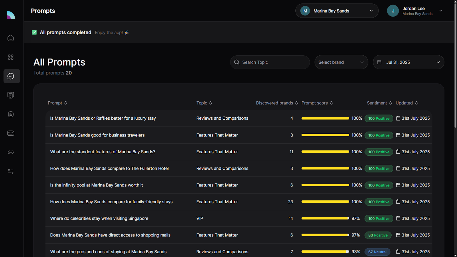Click calendar icon in the infinity pool row
The height and width of the screenshot is (257, 457).
point(398,185)
